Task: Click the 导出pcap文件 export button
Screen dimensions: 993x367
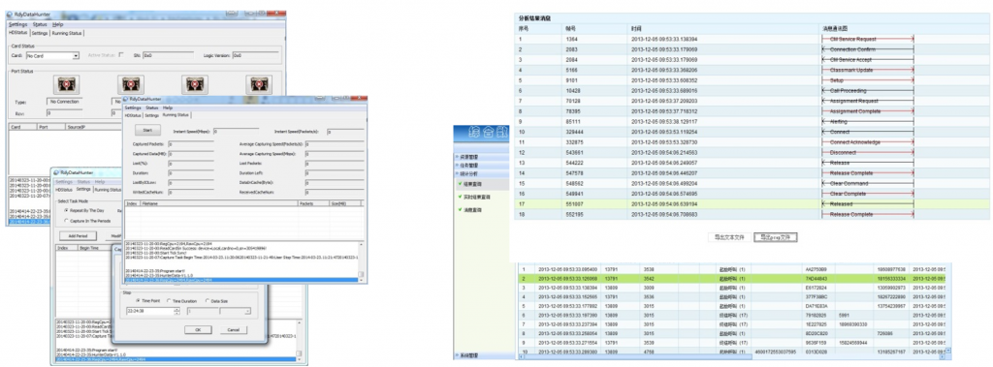Action: 776,237
